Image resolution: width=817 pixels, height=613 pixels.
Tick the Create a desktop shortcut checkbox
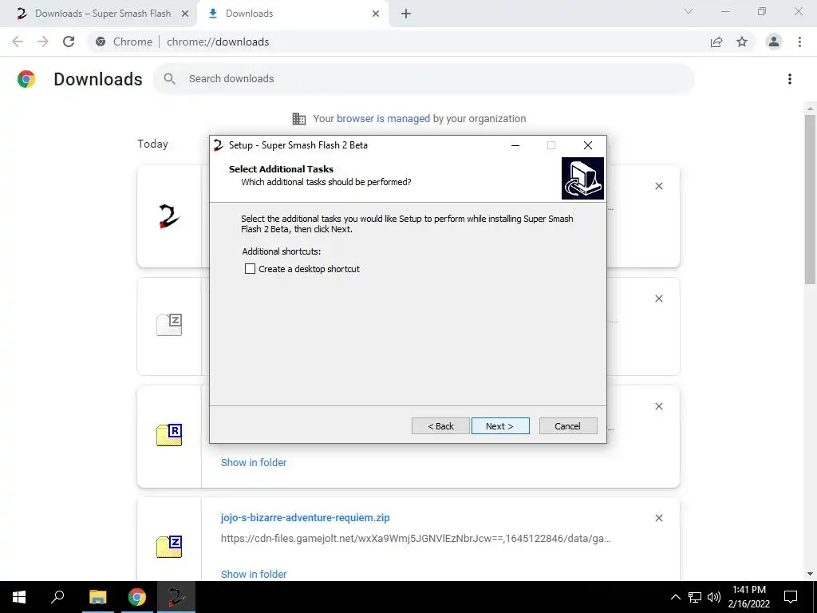250,268
